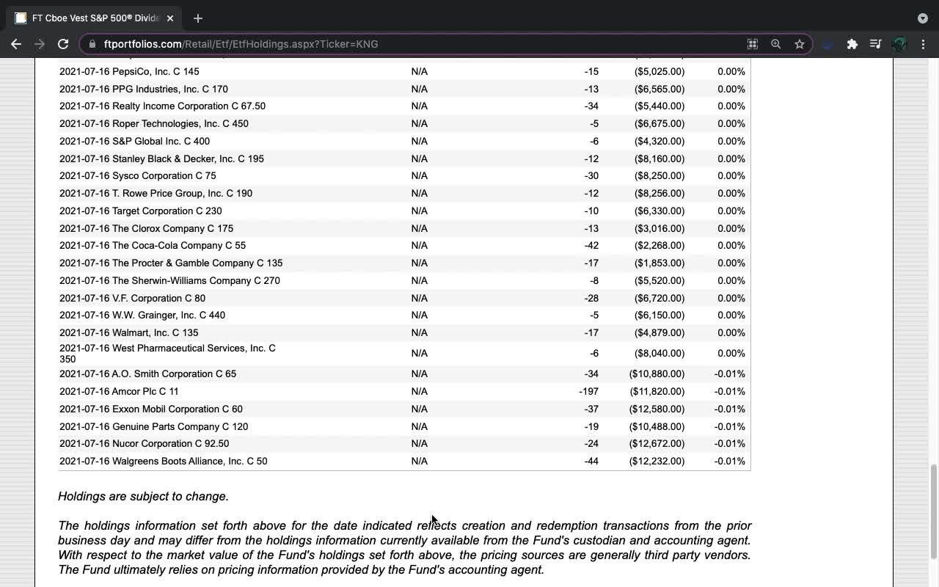
Task: Click 'Holdings are subject to change.' text
Action: [x=143, y=496]
